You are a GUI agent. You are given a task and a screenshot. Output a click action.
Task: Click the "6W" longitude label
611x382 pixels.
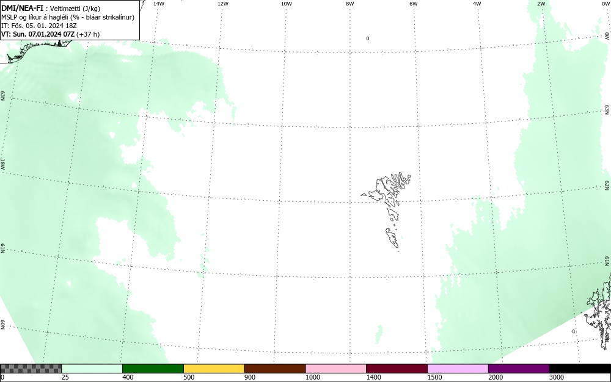coord(414,4)
